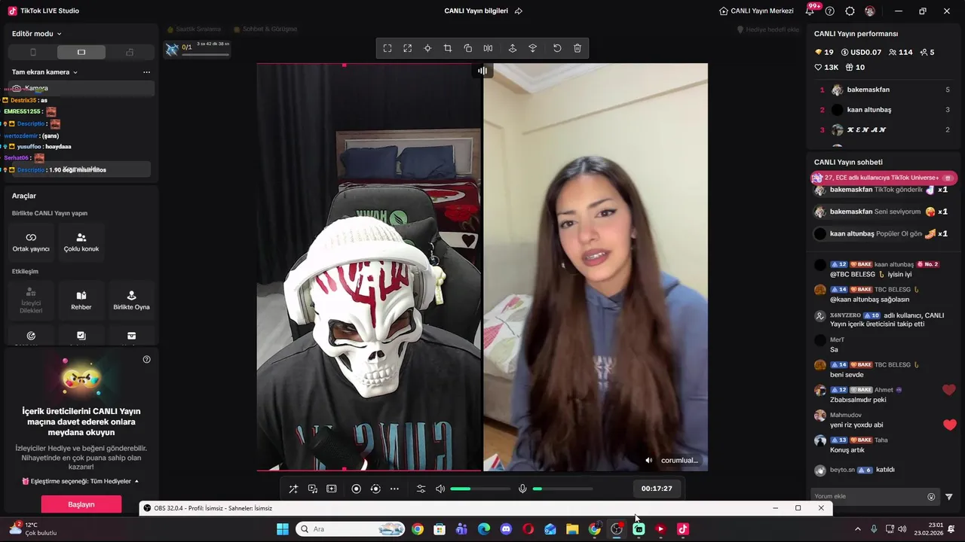965x542 pixels.
Task: Click the corumlual... guest name label
Action: [679, 461]
